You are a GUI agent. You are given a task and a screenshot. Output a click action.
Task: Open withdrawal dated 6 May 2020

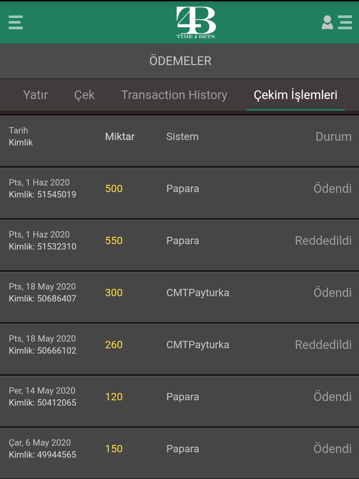click(42, 449)
